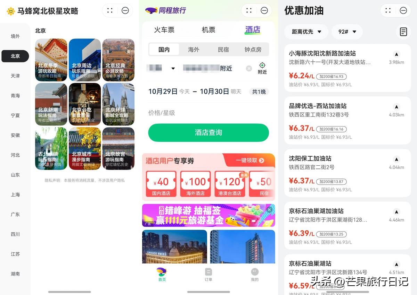Tap the nearby location target icon
This screenshot has width=417, height=295.
pyautogui.click(x=262, y=66)
